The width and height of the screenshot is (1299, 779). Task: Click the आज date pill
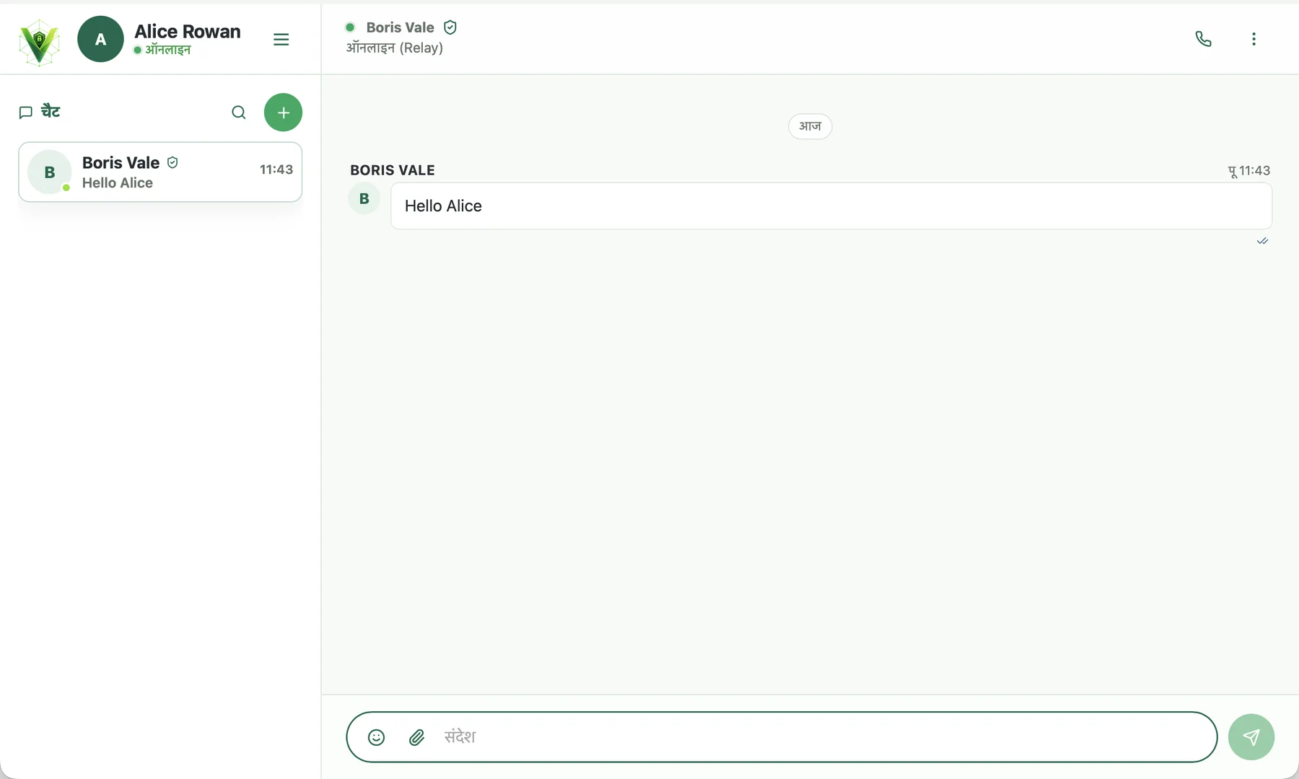pos(810,126)
